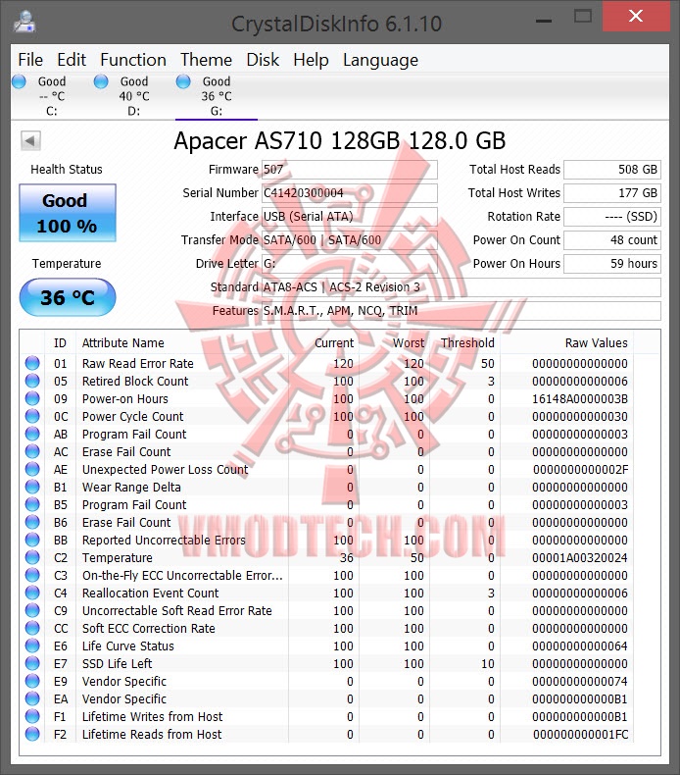Click the Good 100 % health status button
Viewport: 680px width, 775px height.
pyautogui.click(x=68, y=213)
